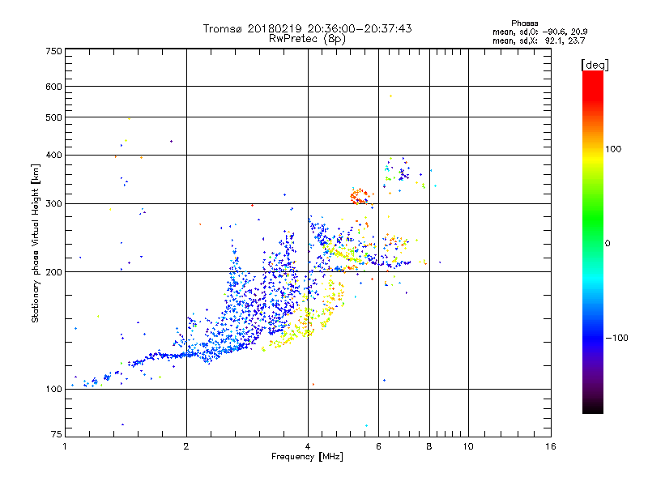Image resolution: width=648 pixels, height=486 pixels.
Task: Click the '[deg]' colorbar unit label
Action: tap(595, 65)
